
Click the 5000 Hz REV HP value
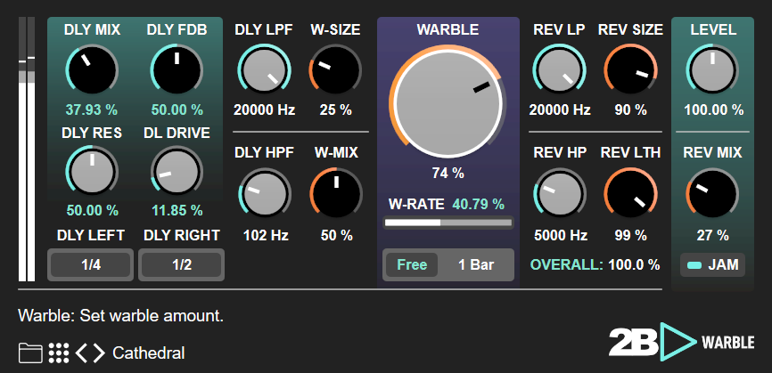tap(561, 235)
